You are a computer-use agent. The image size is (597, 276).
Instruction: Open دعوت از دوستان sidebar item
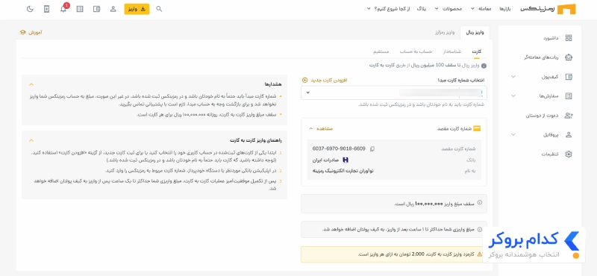pyautogui.click(x=543, y=116)
